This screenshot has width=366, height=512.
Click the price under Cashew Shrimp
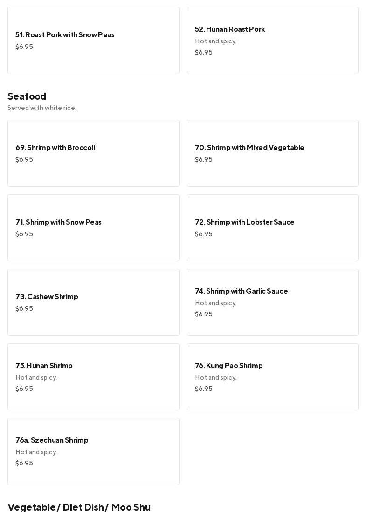tap(24, 308)
